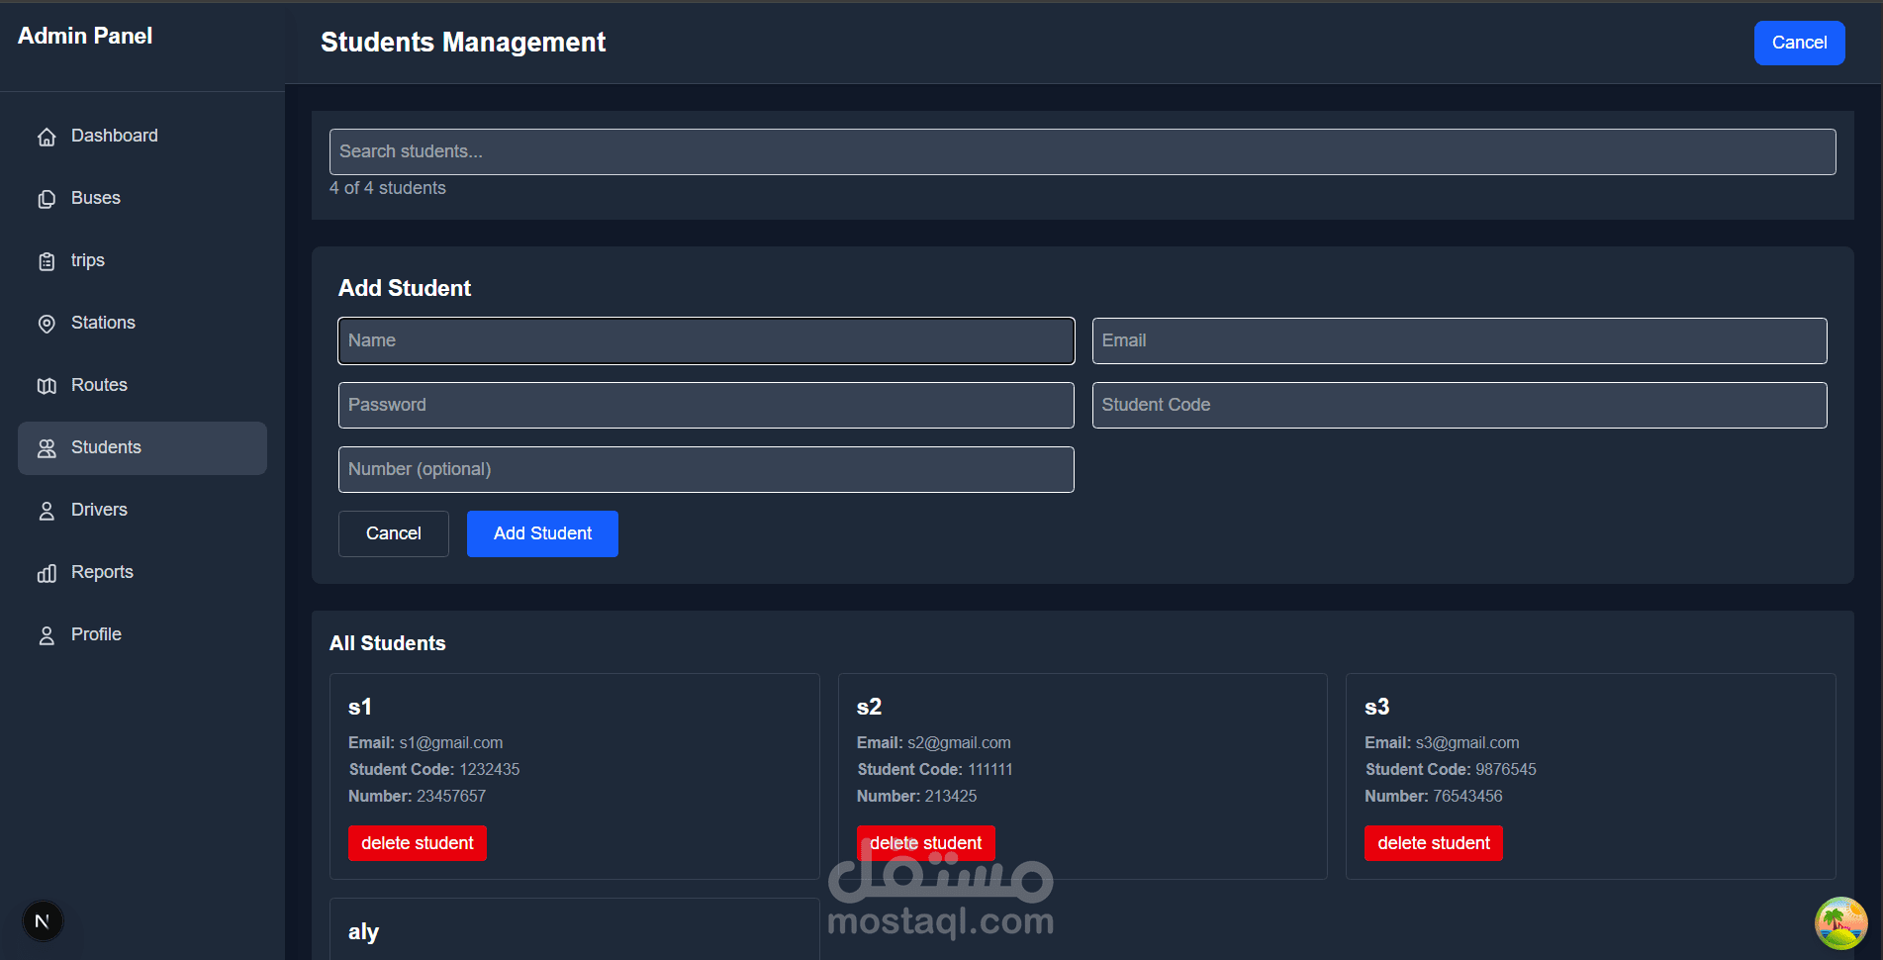
Task: Go to the Buses page
Action: coord(142,198)
